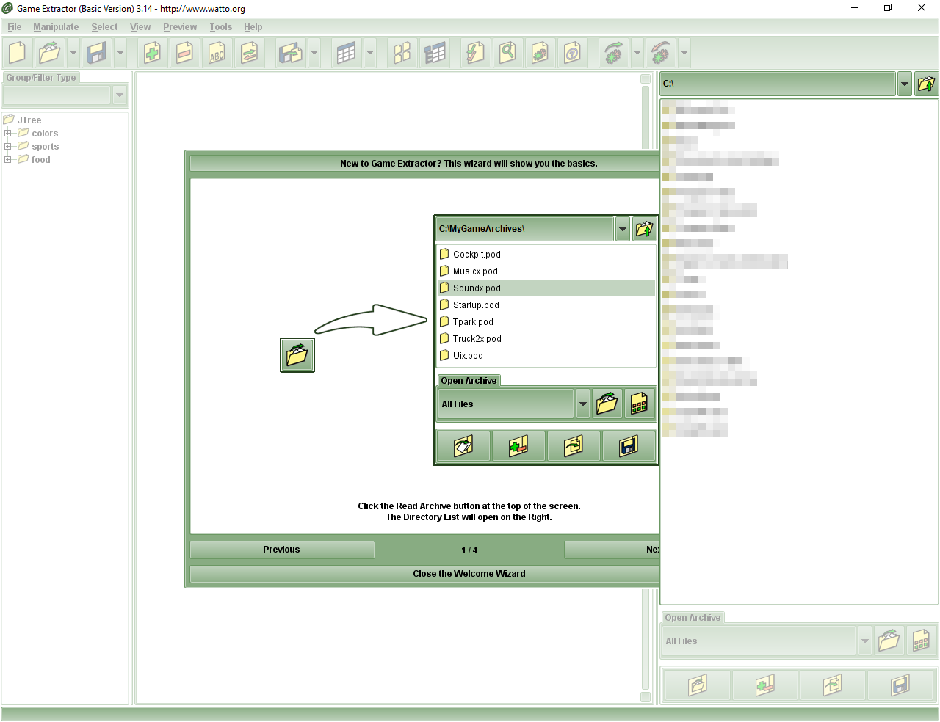940x722 pixels.
Task: Click the floppy-disk Write Archive icon in the top toolbar
Action: point(97,53)
